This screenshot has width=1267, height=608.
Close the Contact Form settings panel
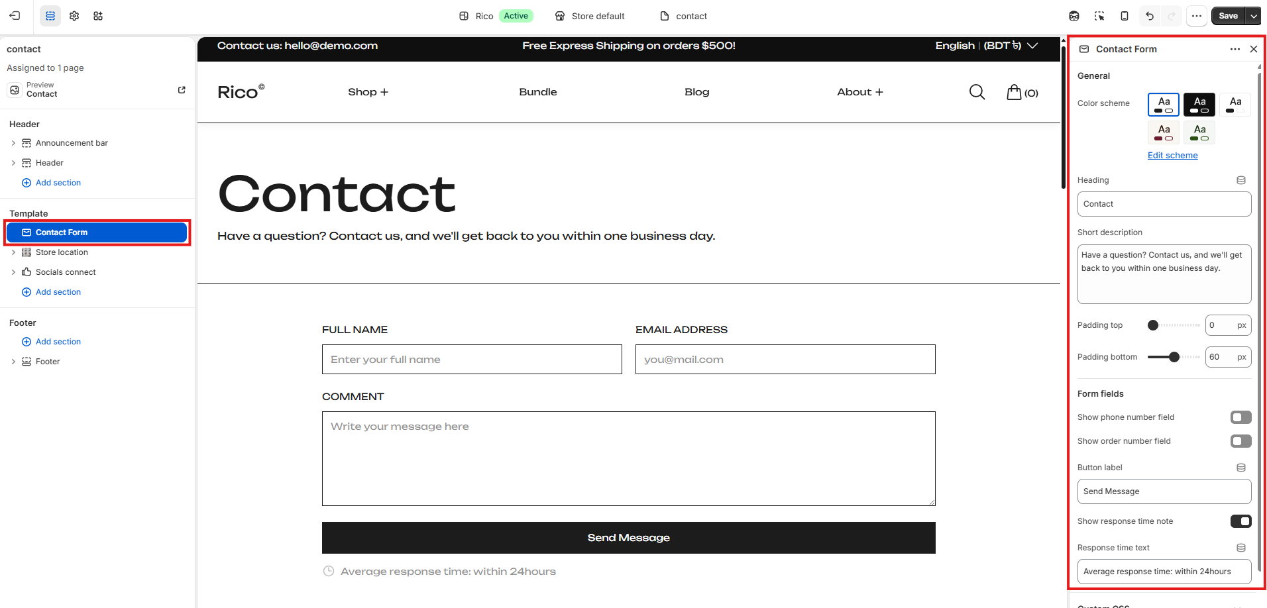point(1254,49)
